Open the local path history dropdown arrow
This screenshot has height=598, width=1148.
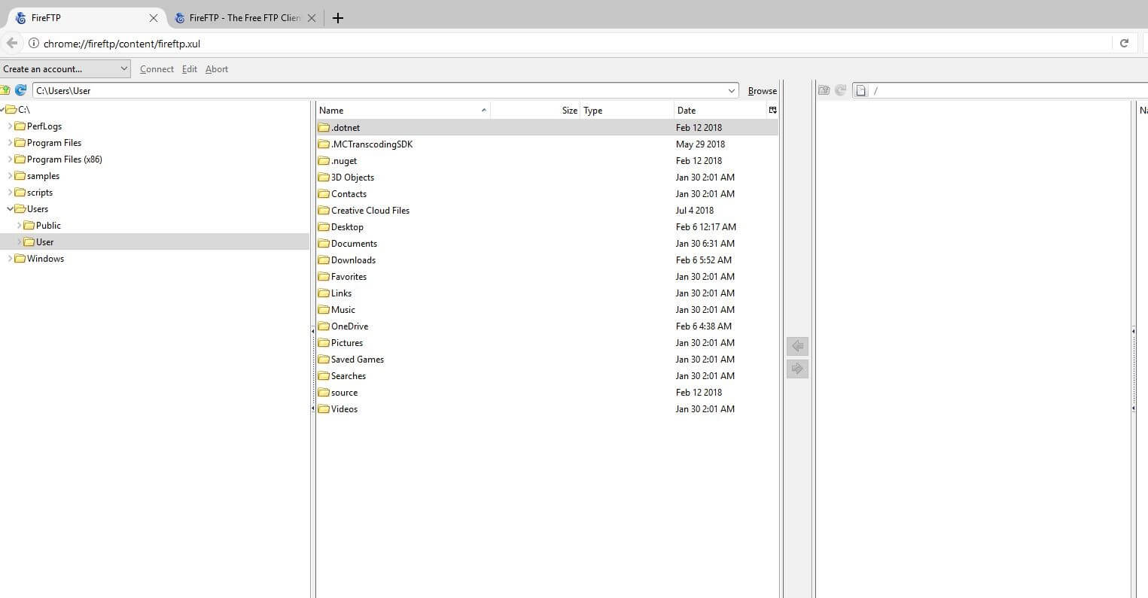(732, 90)
